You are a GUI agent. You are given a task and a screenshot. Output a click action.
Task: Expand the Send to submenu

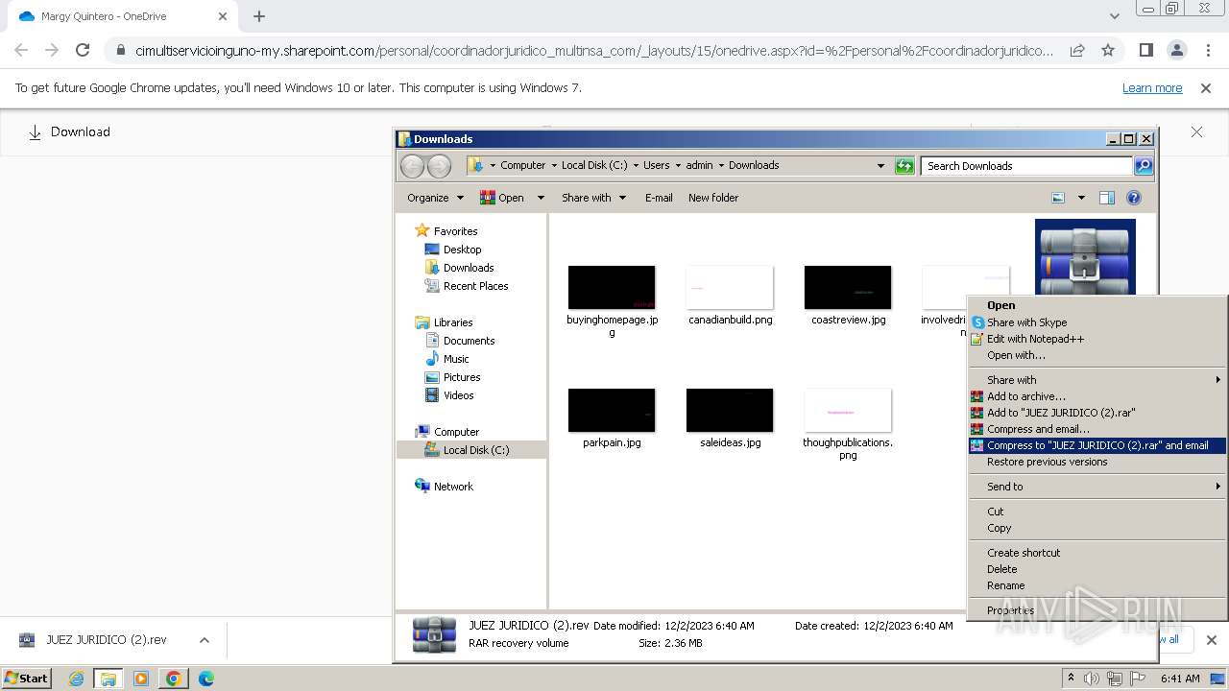[1096, 487]
